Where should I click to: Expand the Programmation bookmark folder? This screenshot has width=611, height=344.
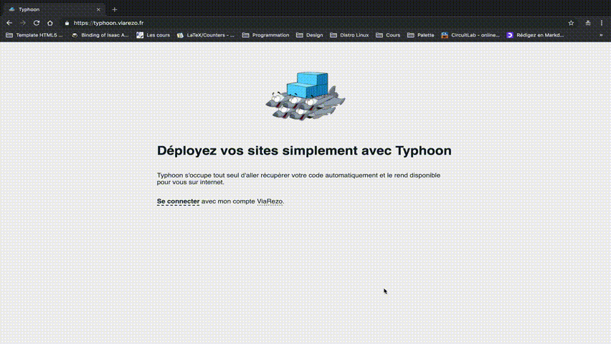pos(266,35)
